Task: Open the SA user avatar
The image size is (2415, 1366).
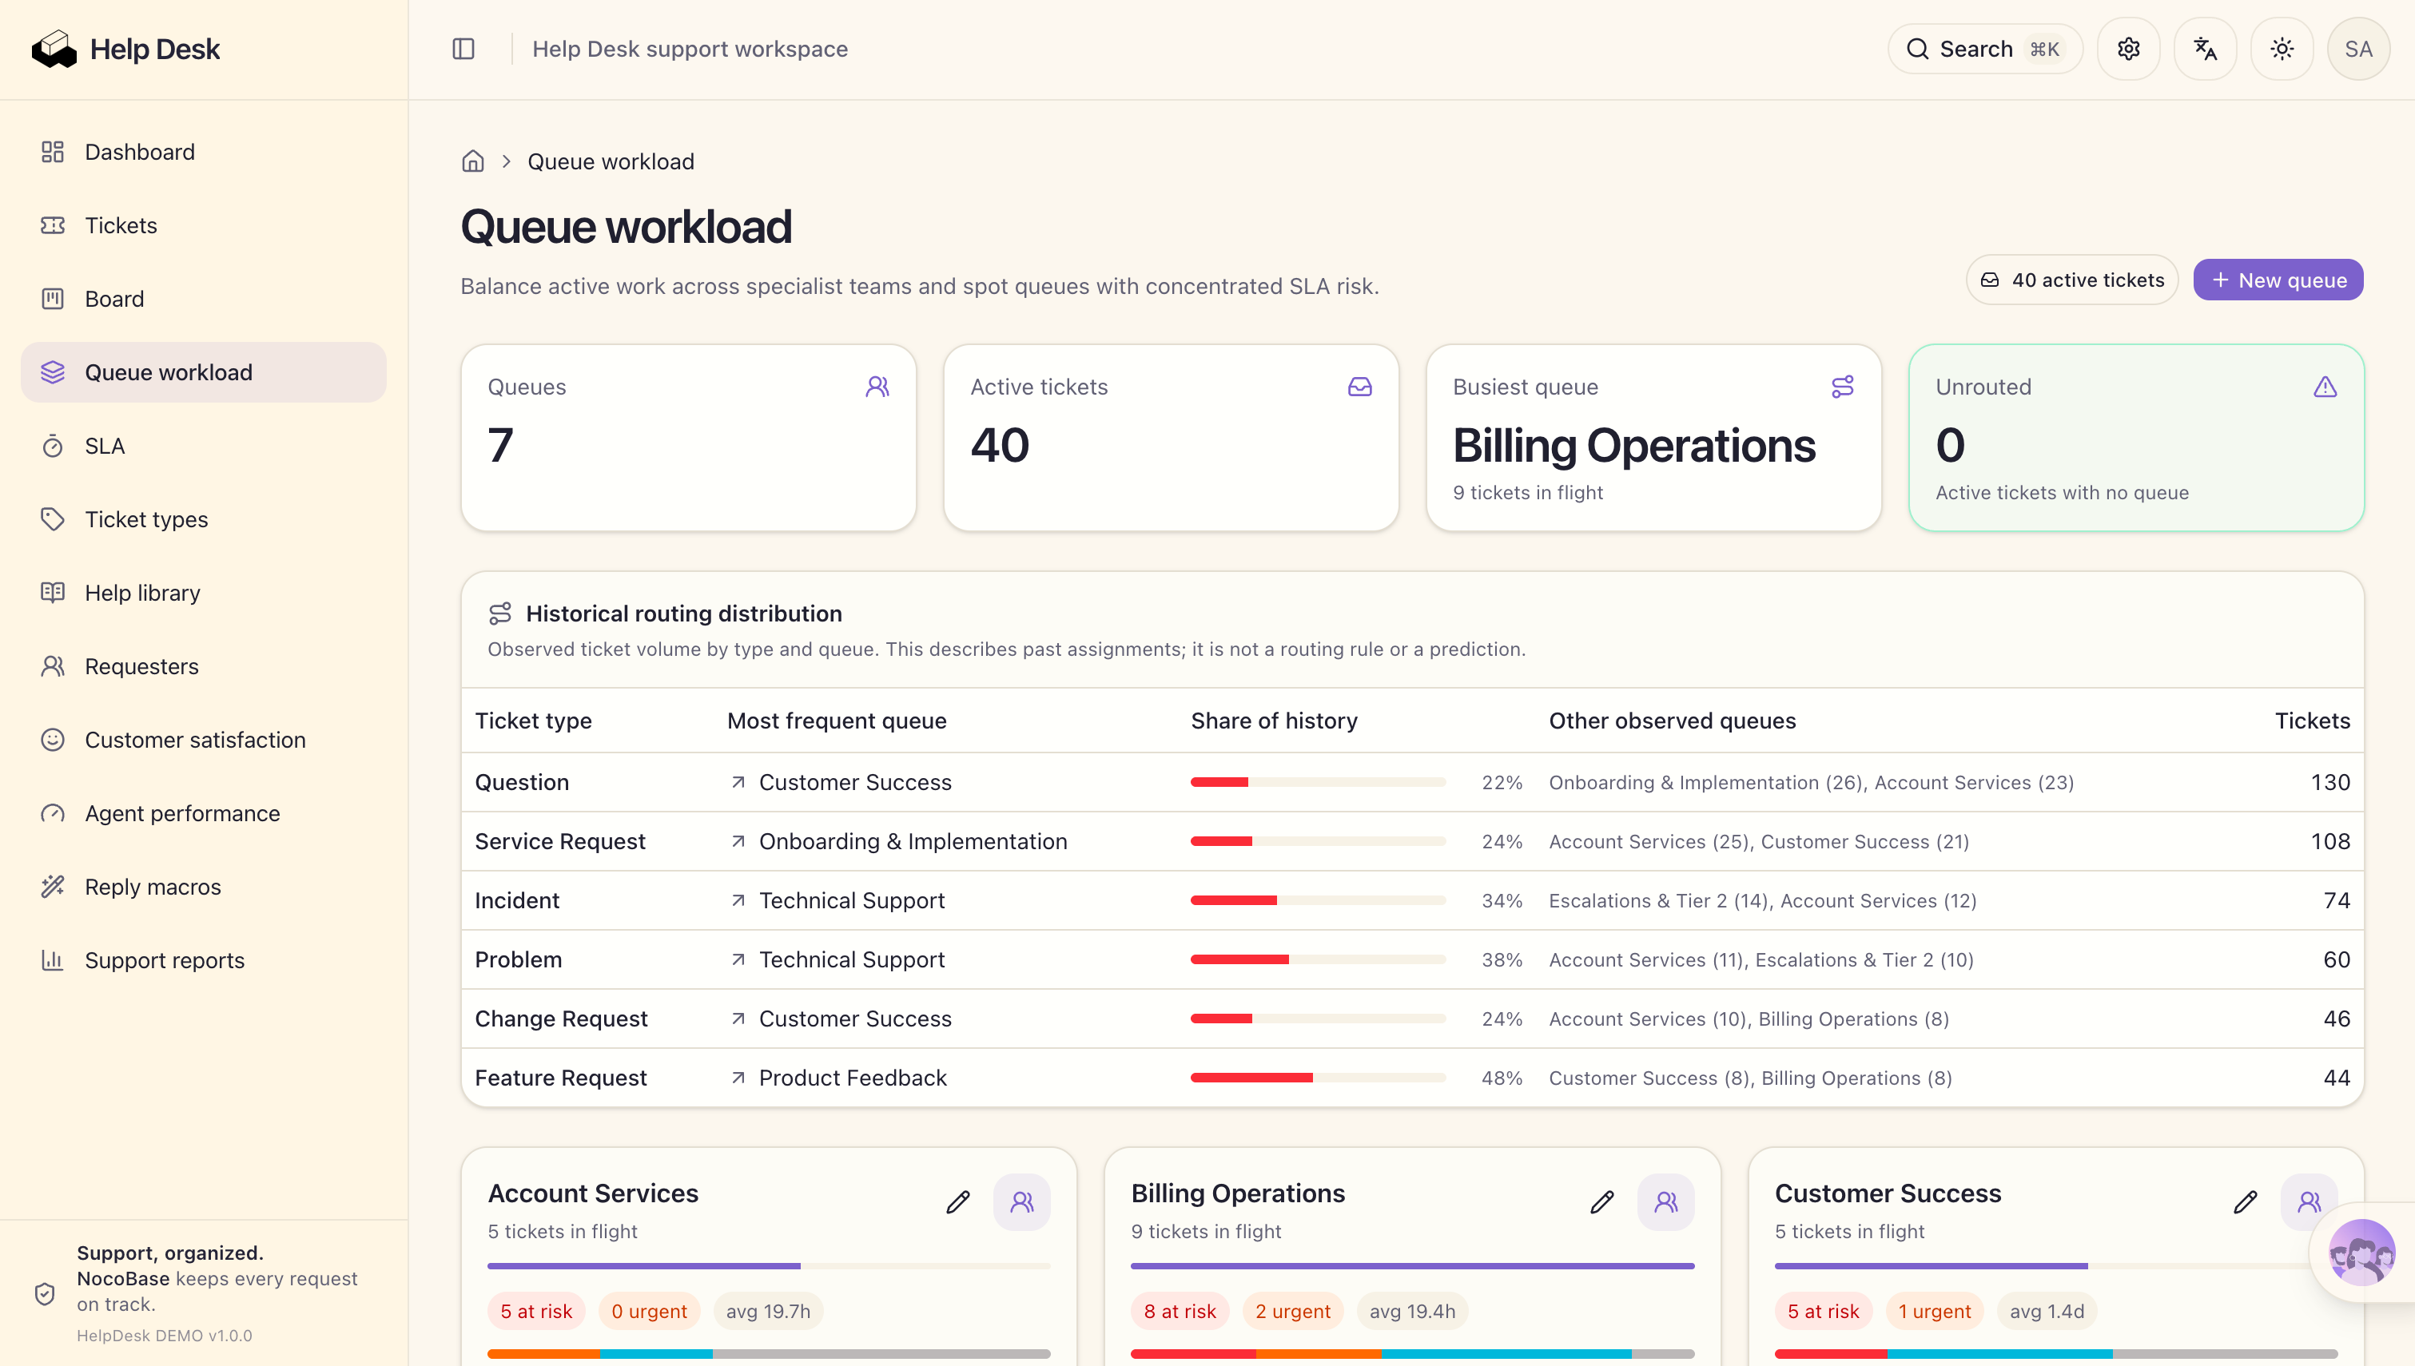Action: click(x=2357, y=49)
